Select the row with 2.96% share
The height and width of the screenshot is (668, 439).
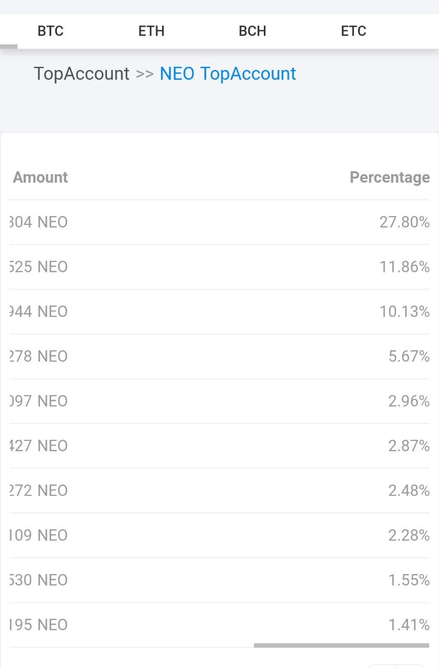(219, 401)
